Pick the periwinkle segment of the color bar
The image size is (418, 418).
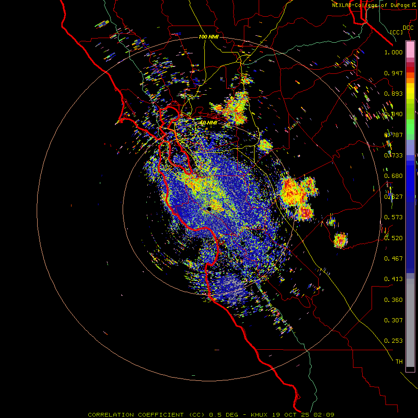[410, 147]
